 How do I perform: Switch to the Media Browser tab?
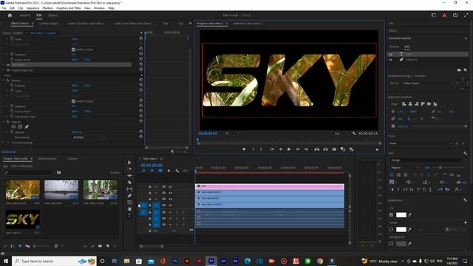(47, 159)
